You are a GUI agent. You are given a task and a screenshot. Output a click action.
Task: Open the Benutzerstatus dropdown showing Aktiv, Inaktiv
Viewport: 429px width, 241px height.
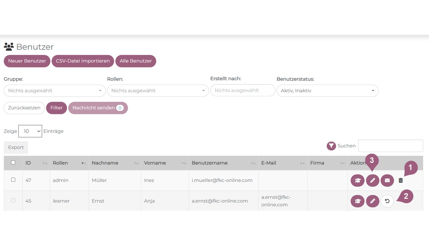click(327, 91)
